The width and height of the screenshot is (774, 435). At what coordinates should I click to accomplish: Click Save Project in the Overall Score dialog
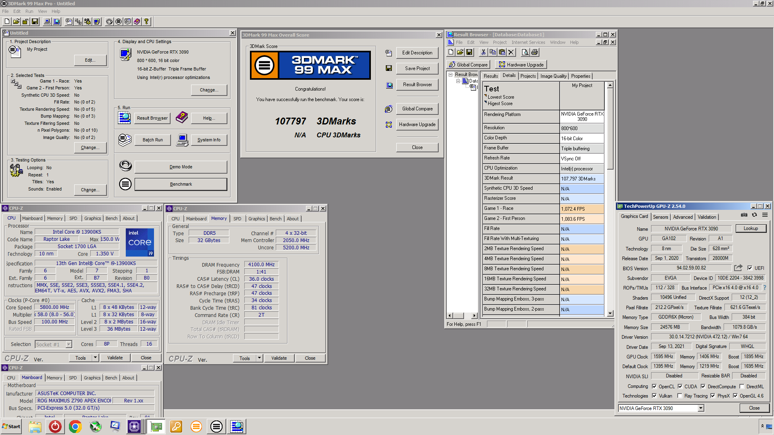click(x=417, y=68)
